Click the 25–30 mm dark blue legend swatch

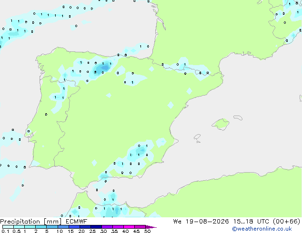click(96, 227)
